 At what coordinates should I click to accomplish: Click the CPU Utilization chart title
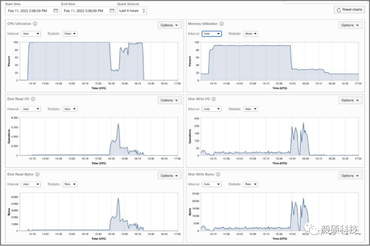(19, 24)
